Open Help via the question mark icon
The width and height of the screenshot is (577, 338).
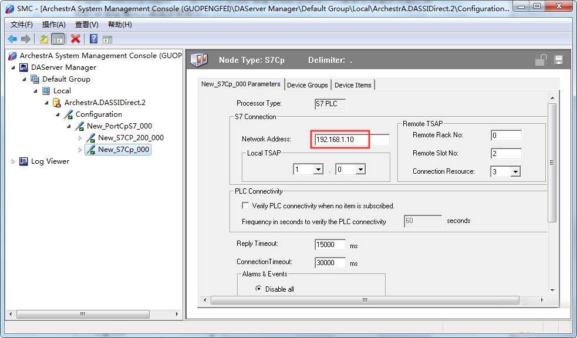click(93, 39)
